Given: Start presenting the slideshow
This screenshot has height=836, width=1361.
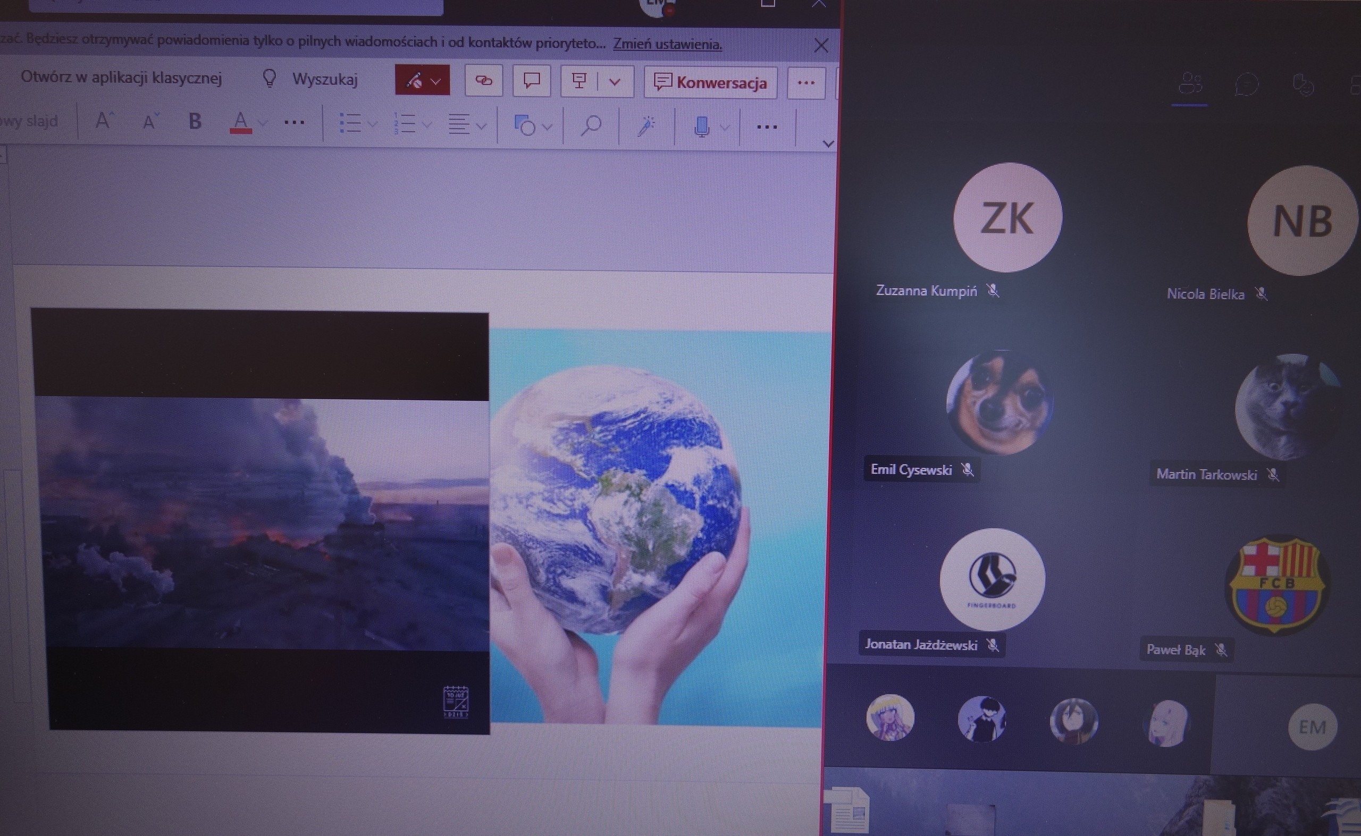Looking at the screenshot, I should click(x=579, y=82).
